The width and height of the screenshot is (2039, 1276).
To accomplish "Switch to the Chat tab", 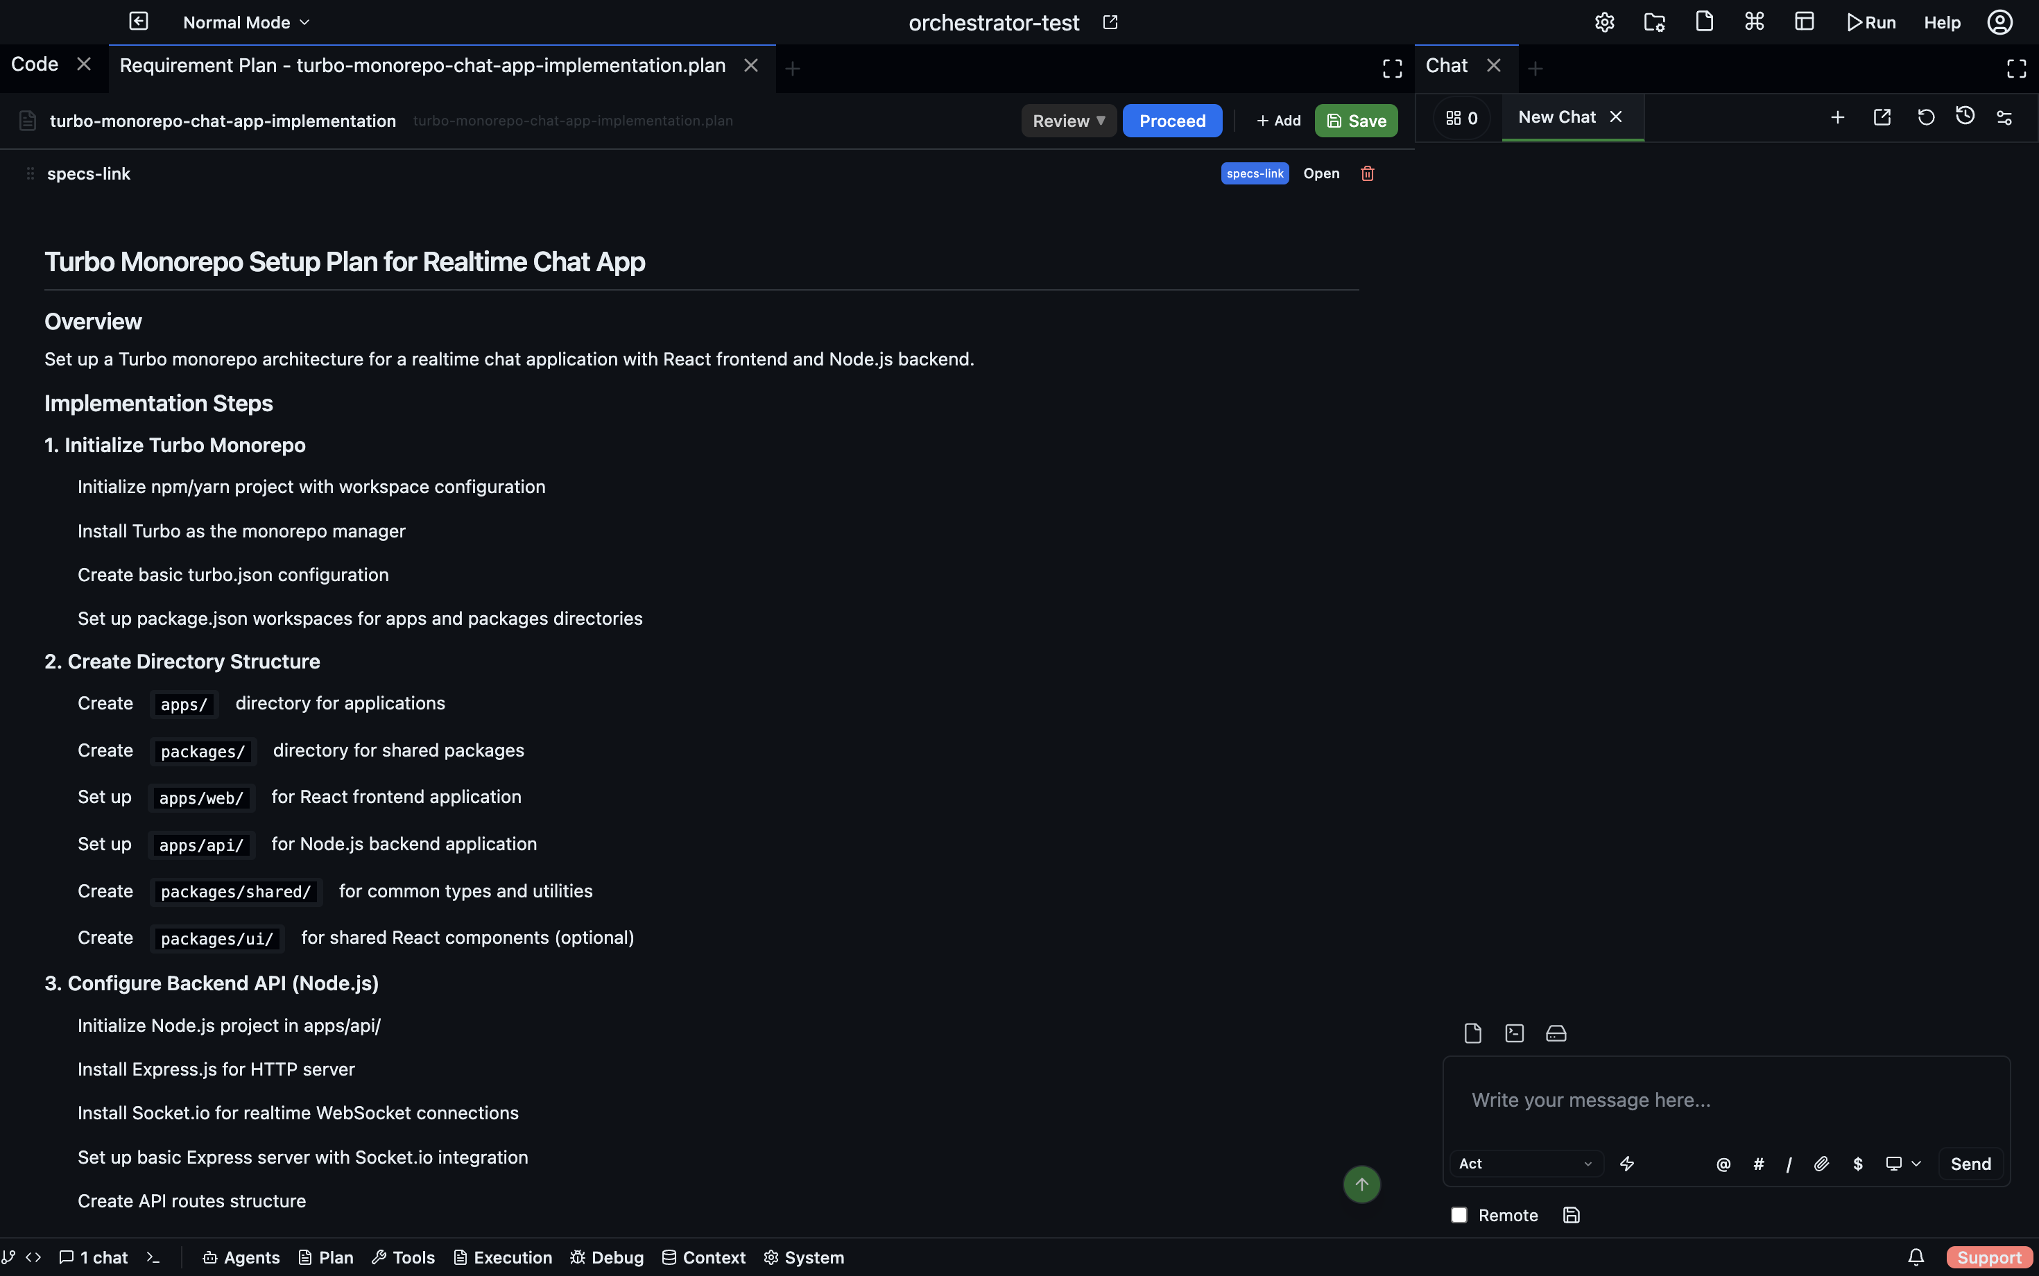I will coord(1447,66).
